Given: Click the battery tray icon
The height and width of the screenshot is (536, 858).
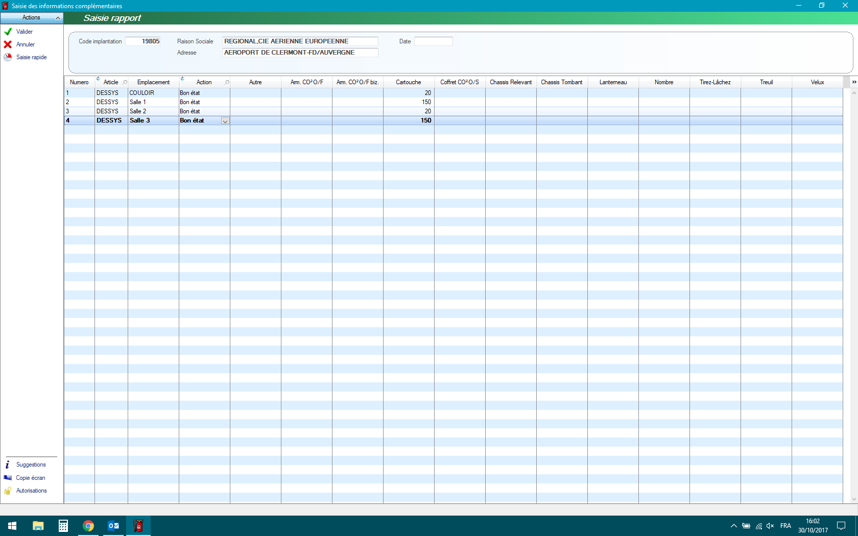Looking at the screenshot, I should click(746, 526).
